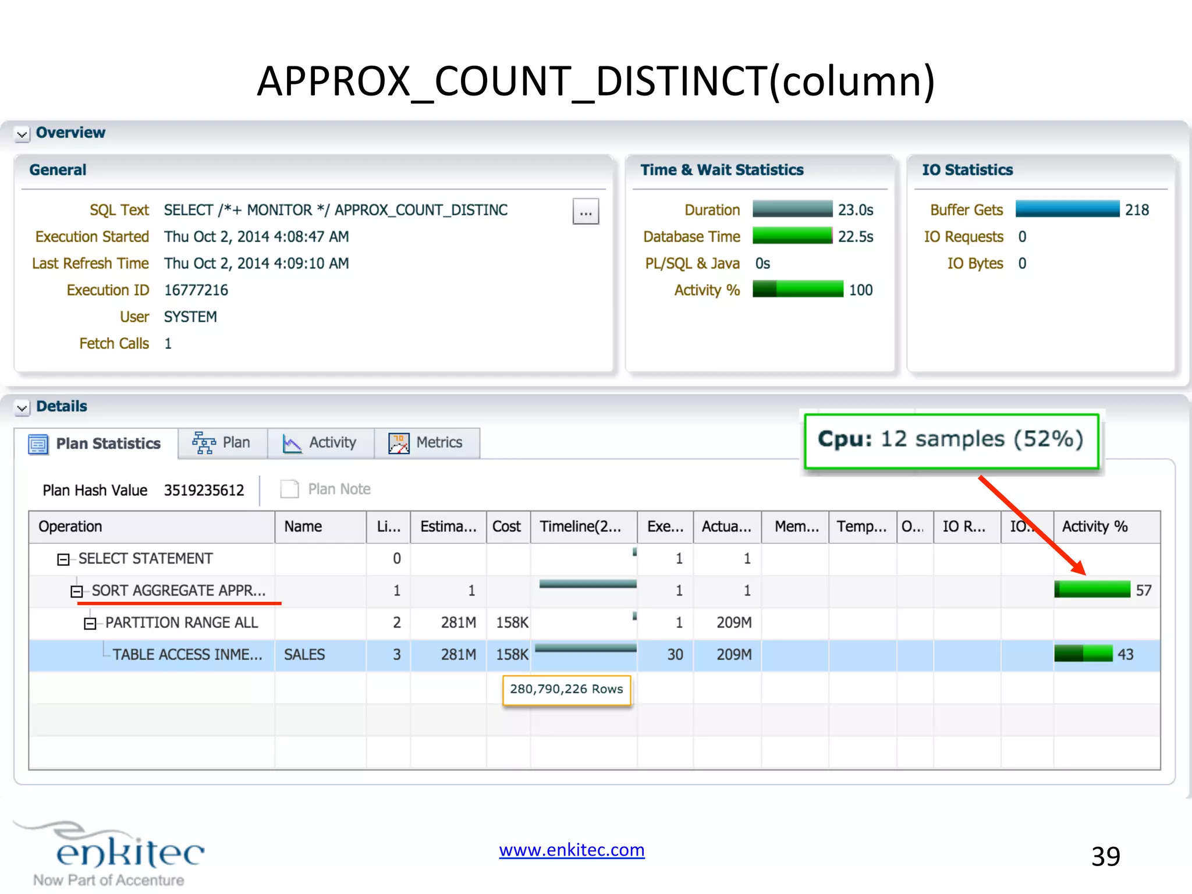Click the Temp... column header
Image resolution: width=1192 pixels, height=894 pixels.
pos(863,527)
